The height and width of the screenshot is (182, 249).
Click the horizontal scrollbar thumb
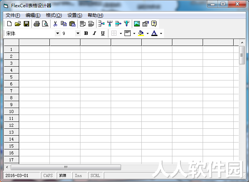pyautogui.click(x=66, y=167)
